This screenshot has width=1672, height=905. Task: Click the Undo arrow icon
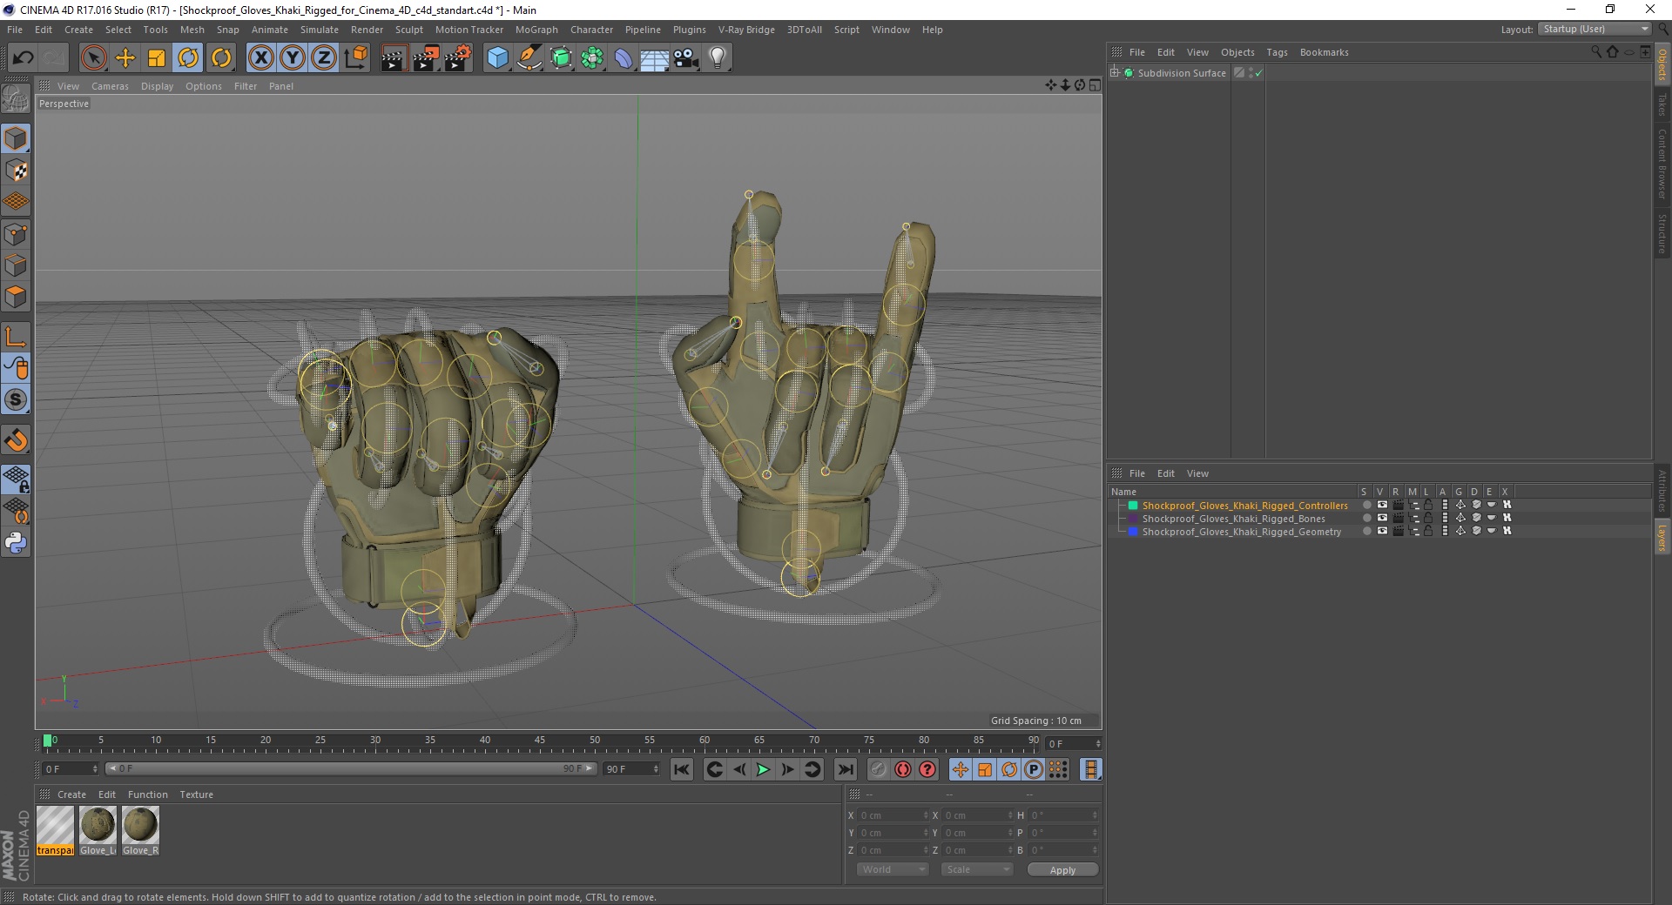(x=24, y=58)
